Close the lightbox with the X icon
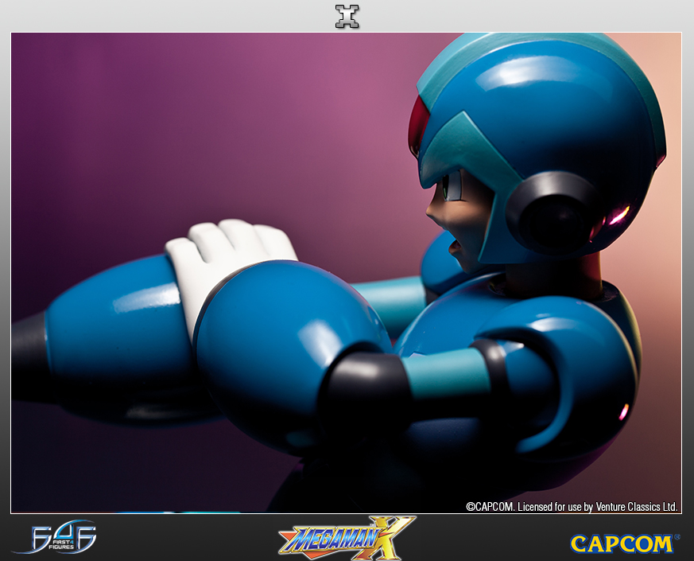 (x=347, y=16)
